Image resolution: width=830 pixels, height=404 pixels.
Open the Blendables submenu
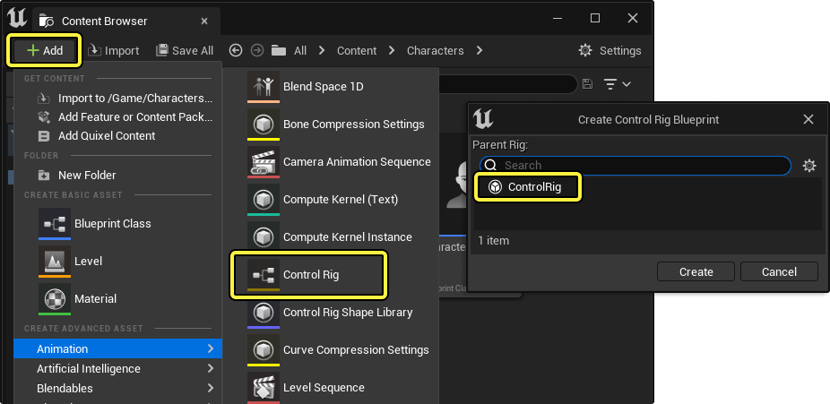click(x=117, y=388)
